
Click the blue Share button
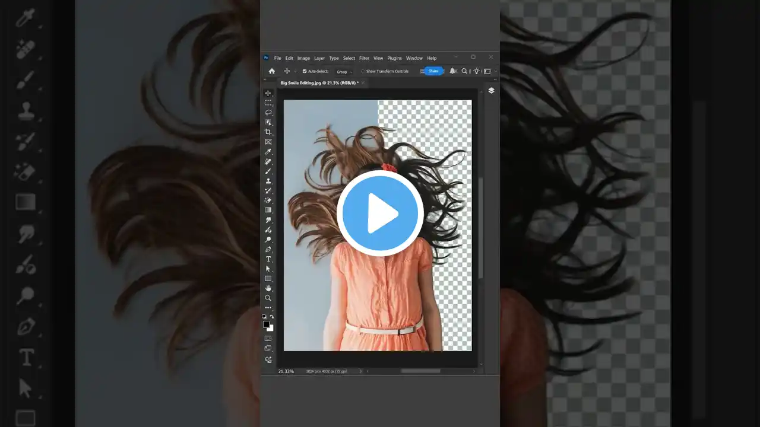coord(433,71)
